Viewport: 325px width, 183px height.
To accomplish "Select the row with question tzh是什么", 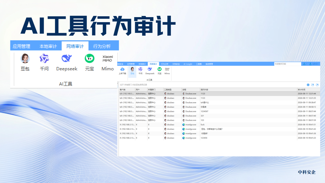I will pos(220,103).
